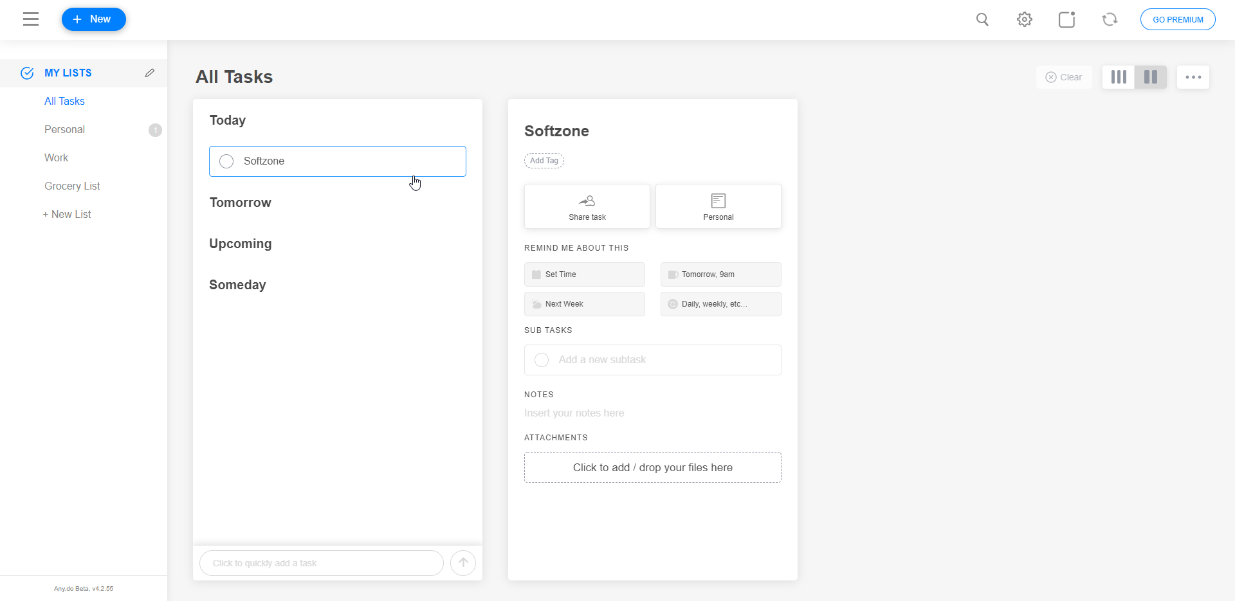
Task: Click the sync refresh icon
Action: pyautogui.click(x=1110, y=19)
